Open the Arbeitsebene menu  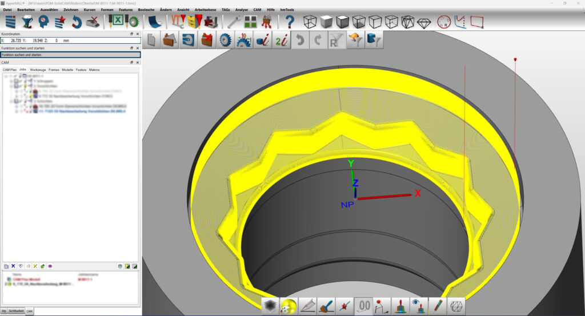click(206, 10)
